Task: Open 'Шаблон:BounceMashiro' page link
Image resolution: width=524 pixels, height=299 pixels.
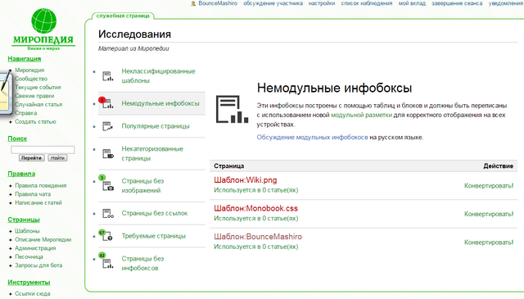Action: click(258, 237)
